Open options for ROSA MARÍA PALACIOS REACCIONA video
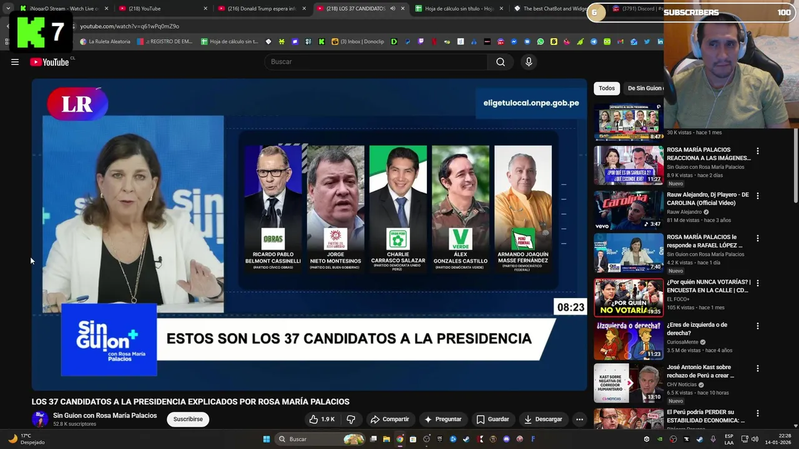Viewport: 799px width, 449px height. pos(758,151)
